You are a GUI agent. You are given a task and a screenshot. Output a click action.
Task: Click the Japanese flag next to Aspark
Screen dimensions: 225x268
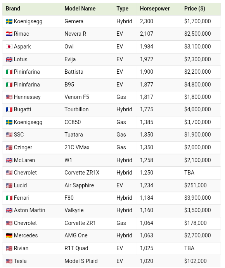pyautogui.click(x=9, y=47)
